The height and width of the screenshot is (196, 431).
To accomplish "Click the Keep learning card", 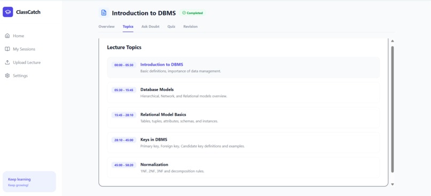I will tap(29, 182).
